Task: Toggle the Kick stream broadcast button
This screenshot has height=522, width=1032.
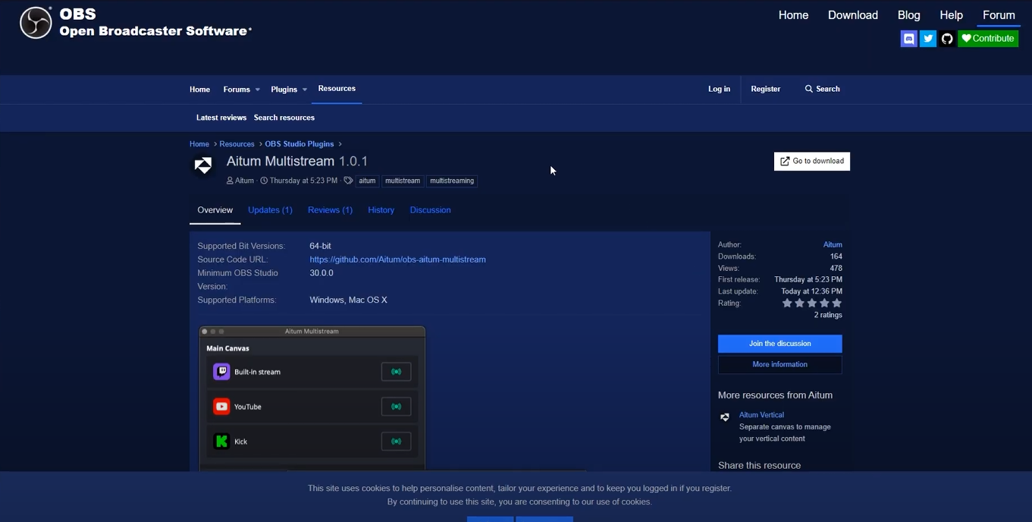Action: pyautogui.click(x=396, y=441)
